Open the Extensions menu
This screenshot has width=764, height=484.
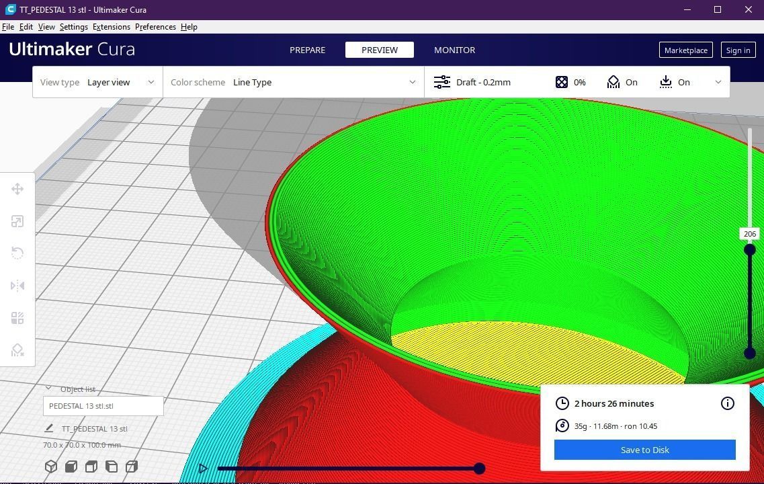click(112, 27)
